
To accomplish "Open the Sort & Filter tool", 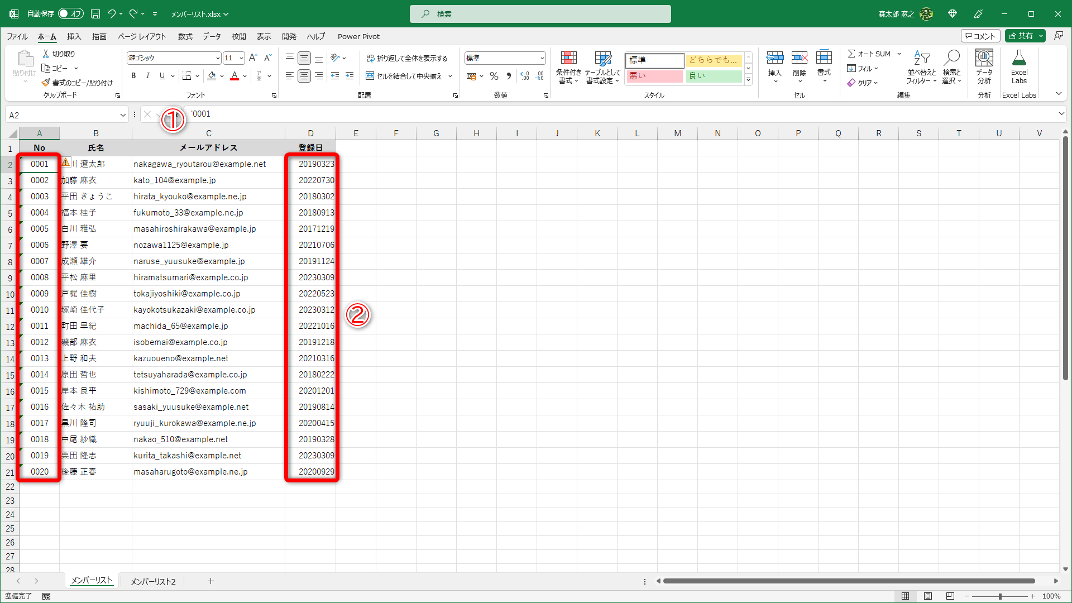I will pyautogui.click(x=922, y=59).
